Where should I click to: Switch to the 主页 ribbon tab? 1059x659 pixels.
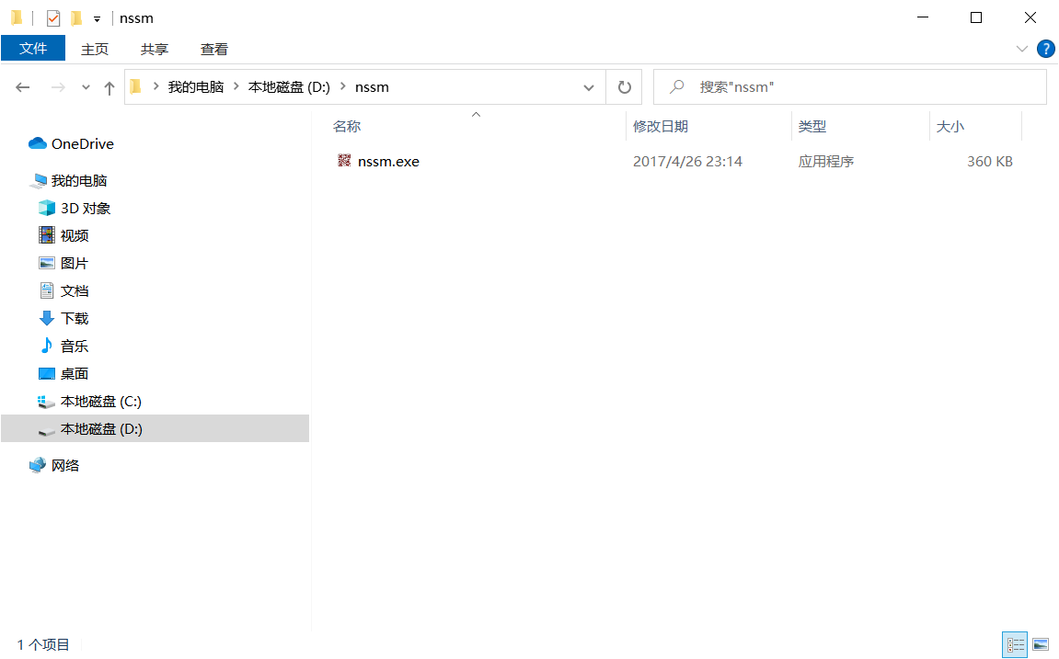[95, 50]
